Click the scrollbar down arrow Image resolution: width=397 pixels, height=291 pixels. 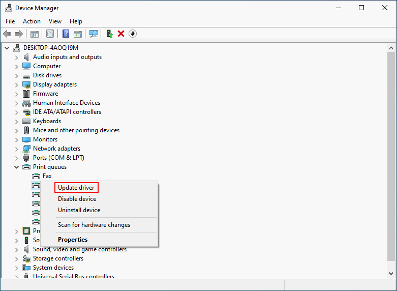click(391, 274)
